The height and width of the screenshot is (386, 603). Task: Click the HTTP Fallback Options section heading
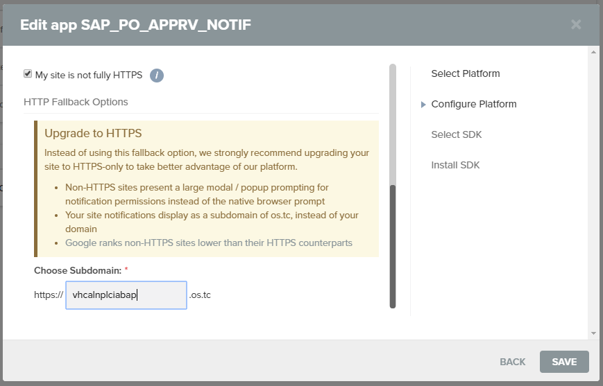pos(76,102)
